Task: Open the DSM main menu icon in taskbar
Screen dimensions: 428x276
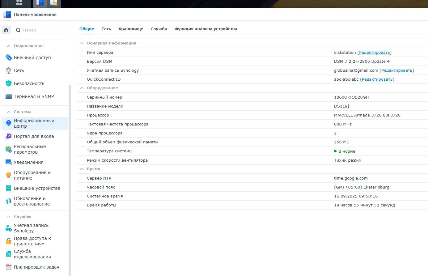Action: [19, 3]
